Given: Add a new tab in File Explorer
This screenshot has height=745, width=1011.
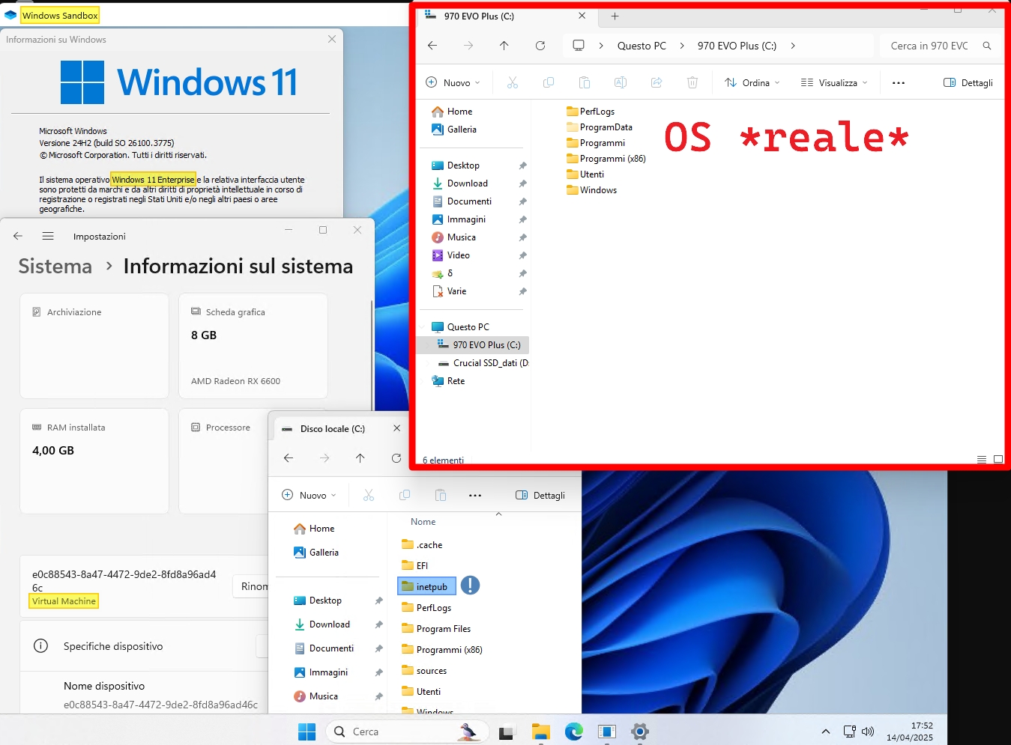Looking at the screenshot, I should click(615, 16).
